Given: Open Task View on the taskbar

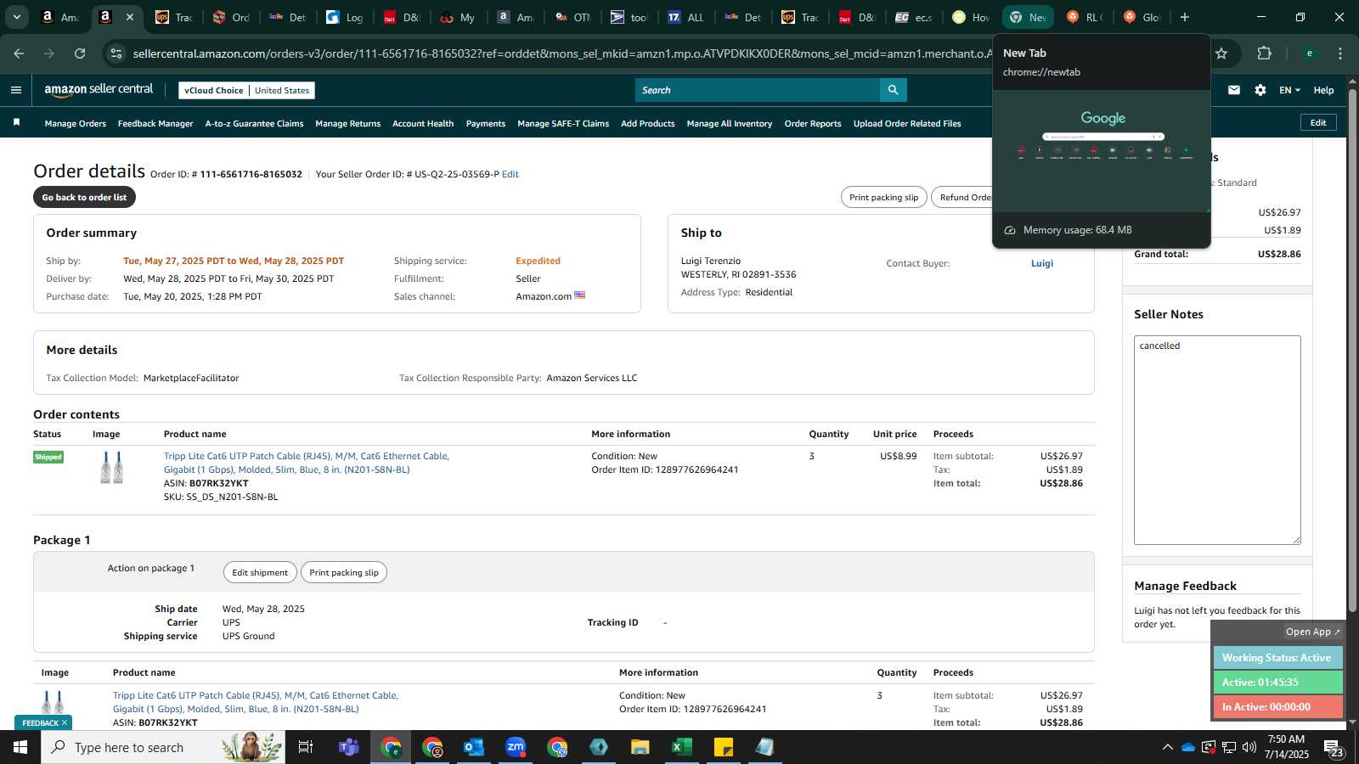Looking at the screenshot, I should click(306, 747).
